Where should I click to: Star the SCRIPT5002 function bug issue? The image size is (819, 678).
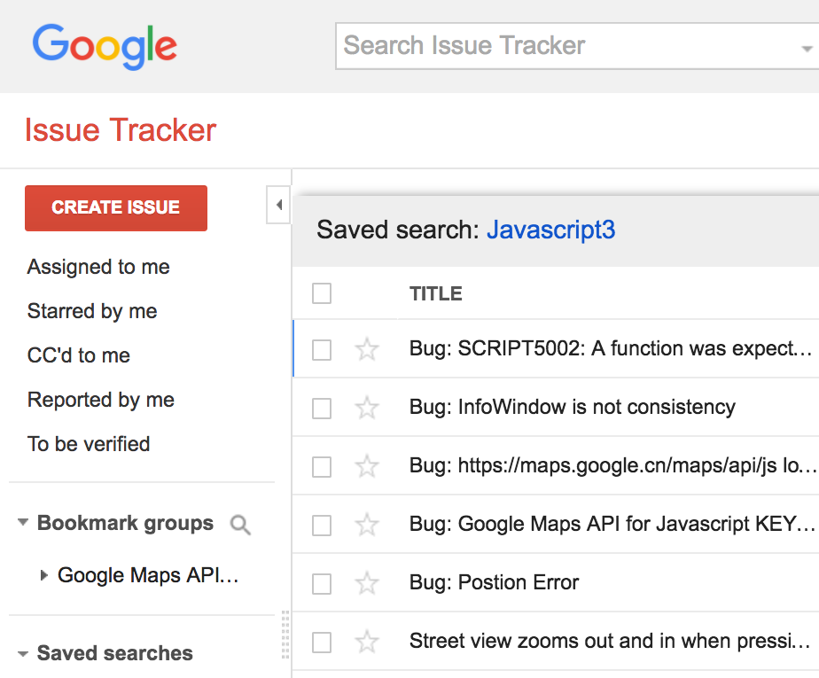[367, 349]
